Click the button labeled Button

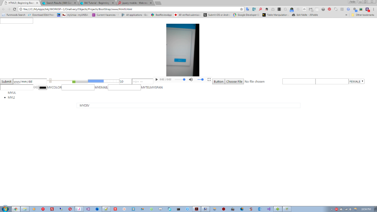[219, 81]
